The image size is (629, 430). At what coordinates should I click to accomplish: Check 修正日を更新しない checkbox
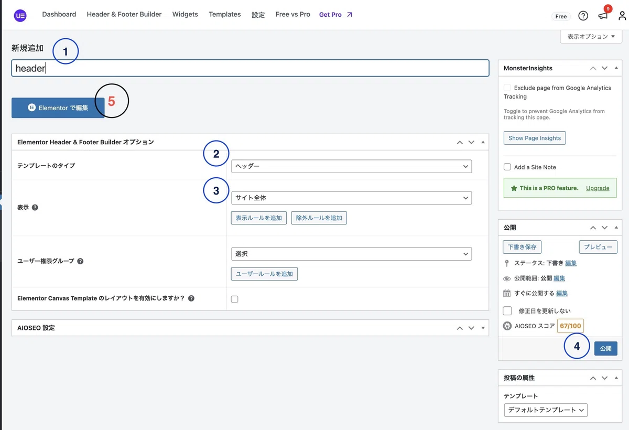507,310
